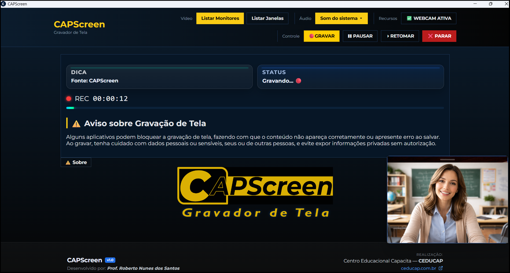
Task: Select the Vídeo section label
Action: click(186, 18)
